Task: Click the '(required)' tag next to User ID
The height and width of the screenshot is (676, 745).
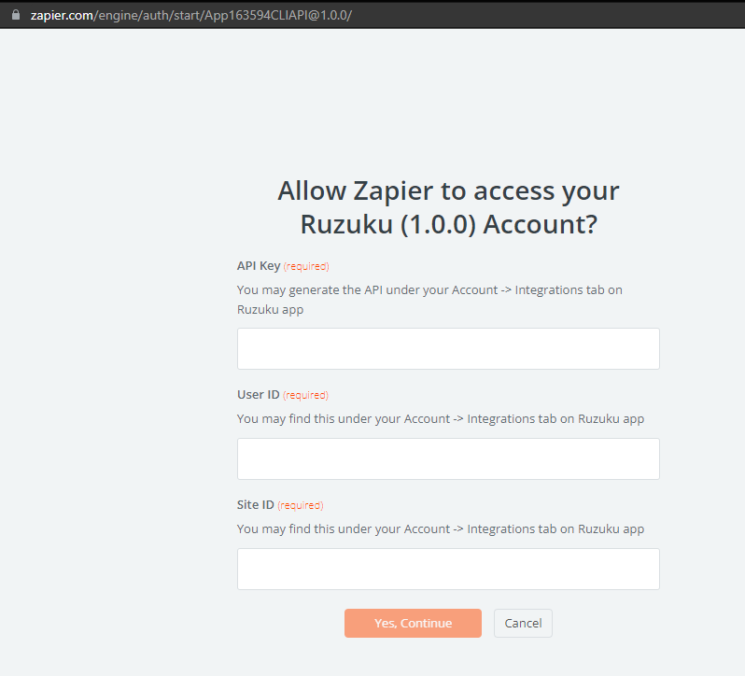Action: click(x=305, y=395)
